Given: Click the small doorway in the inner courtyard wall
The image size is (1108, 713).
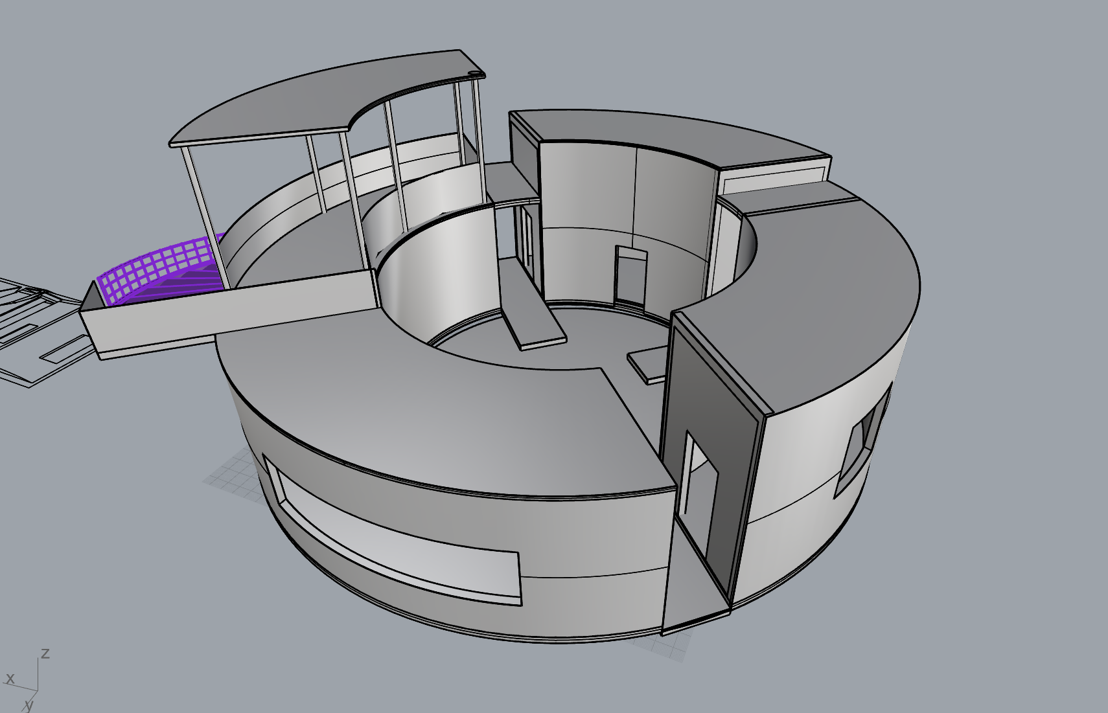Looking at the screenshot, I should (630, 275).
